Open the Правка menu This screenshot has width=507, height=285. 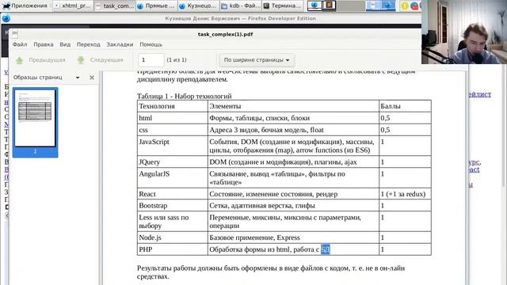click(44, 44)
